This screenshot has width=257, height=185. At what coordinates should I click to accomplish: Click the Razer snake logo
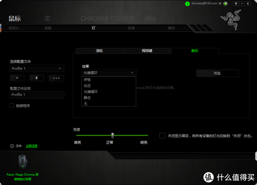[231, 20]
